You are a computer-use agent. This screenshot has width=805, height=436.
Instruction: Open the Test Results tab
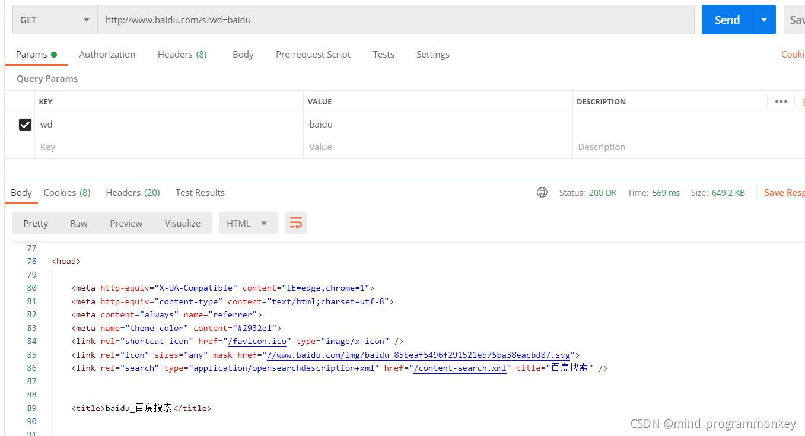pyautogui.click(x=200, y=192)
